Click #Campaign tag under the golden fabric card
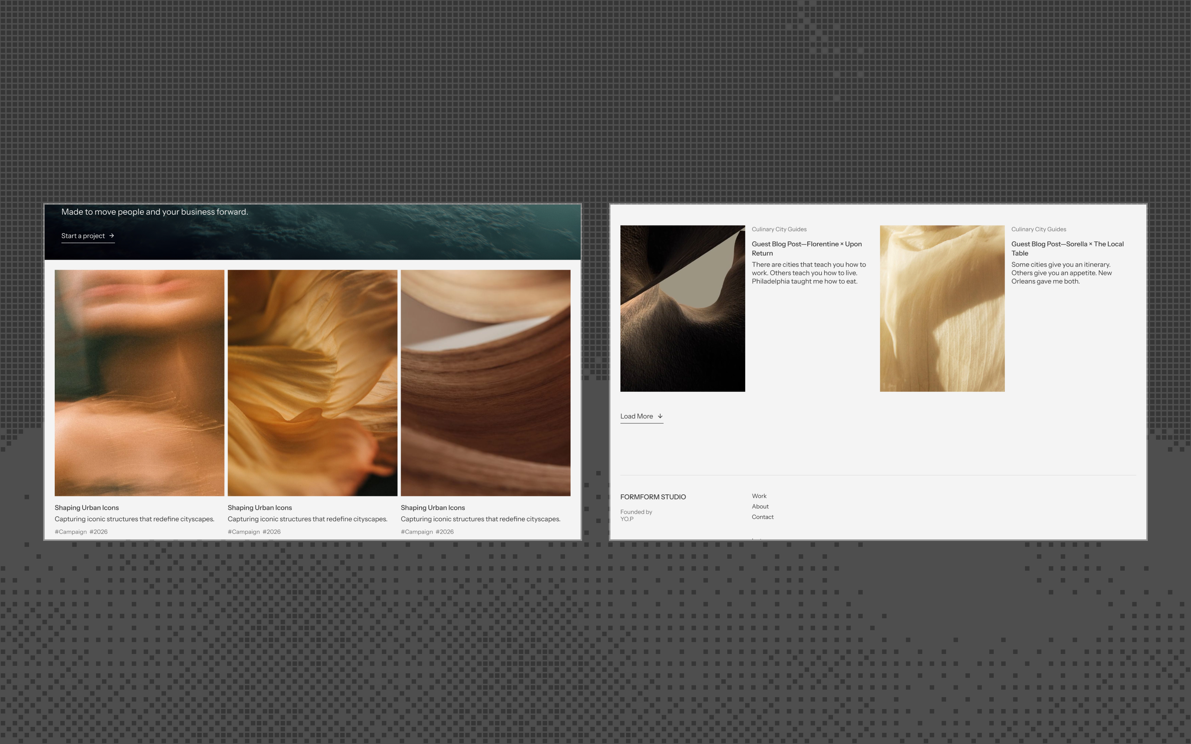This screenshot has height=744, width=1191. (x=244, y=532)
